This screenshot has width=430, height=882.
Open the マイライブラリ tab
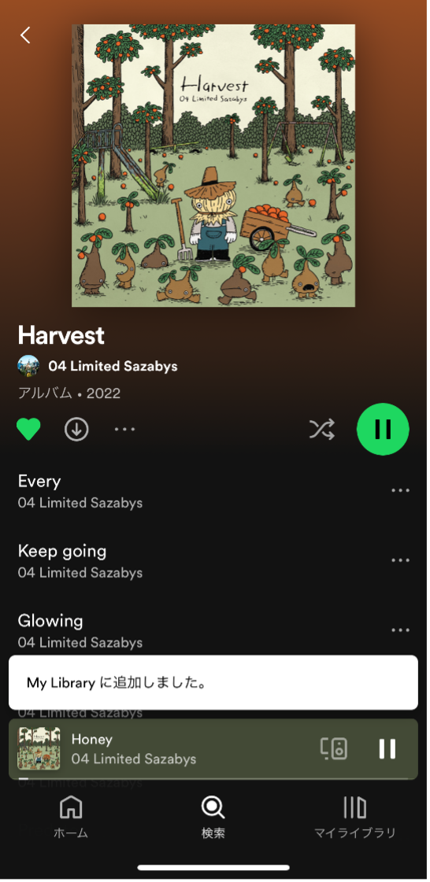(x=355, y=817)
